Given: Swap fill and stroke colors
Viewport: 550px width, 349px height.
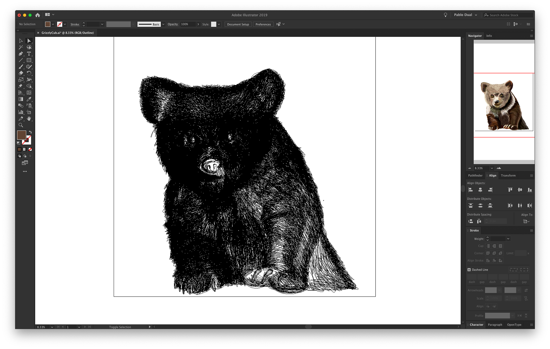Looking at the screenshot, I should 30,132.
